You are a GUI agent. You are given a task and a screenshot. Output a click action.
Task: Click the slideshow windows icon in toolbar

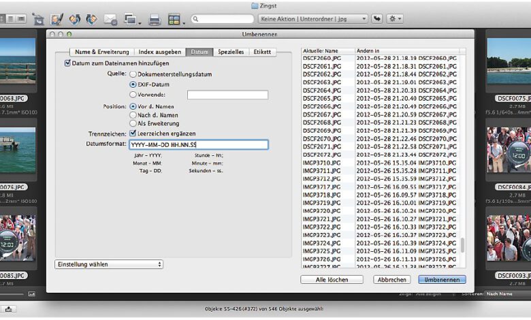[x=132, y=19]
